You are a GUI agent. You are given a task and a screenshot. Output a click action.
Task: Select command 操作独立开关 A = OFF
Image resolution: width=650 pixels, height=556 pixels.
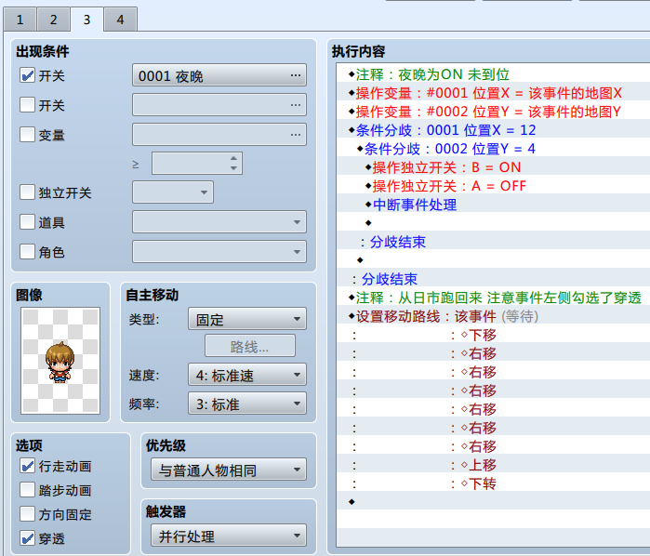click(x=493, y=186)
